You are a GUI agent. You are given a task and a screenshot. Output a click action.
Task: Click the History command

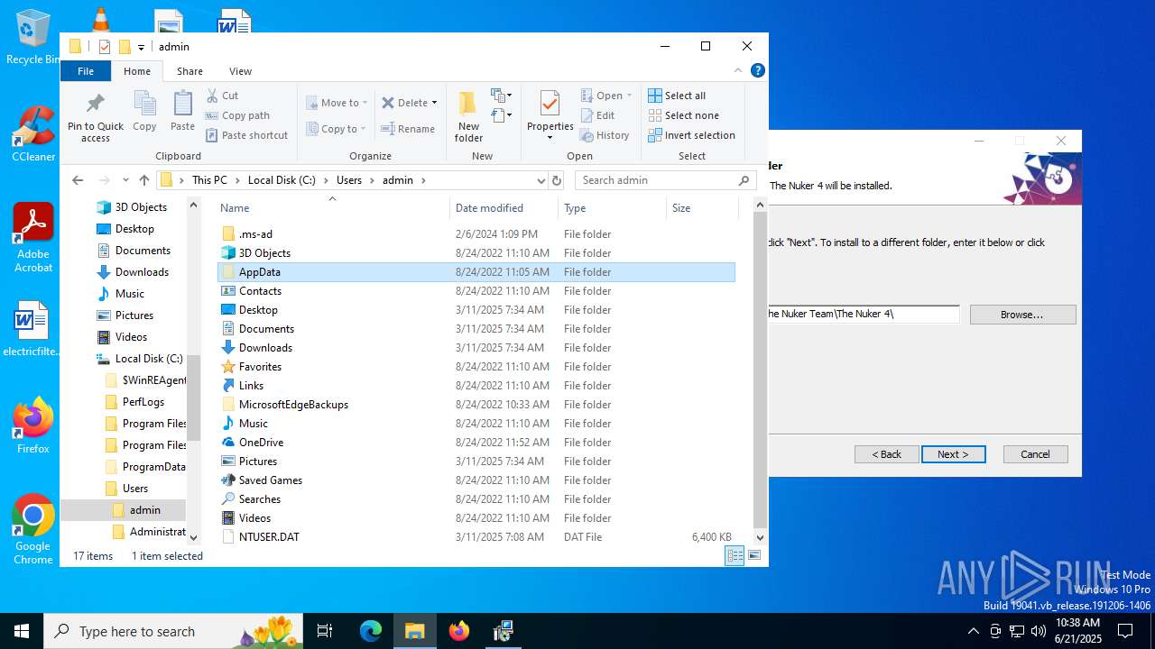coord(605,135)
